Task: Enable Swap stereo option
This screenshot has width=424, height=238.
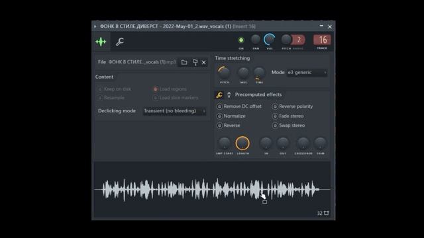Action: click(x=289, y=126)
